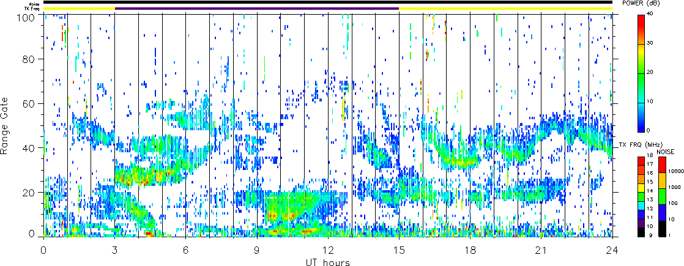Click the 60 tick label on the Range Gate axis
Image resolution: width=684 pixels, height=266 pixels.
point(33,103)
